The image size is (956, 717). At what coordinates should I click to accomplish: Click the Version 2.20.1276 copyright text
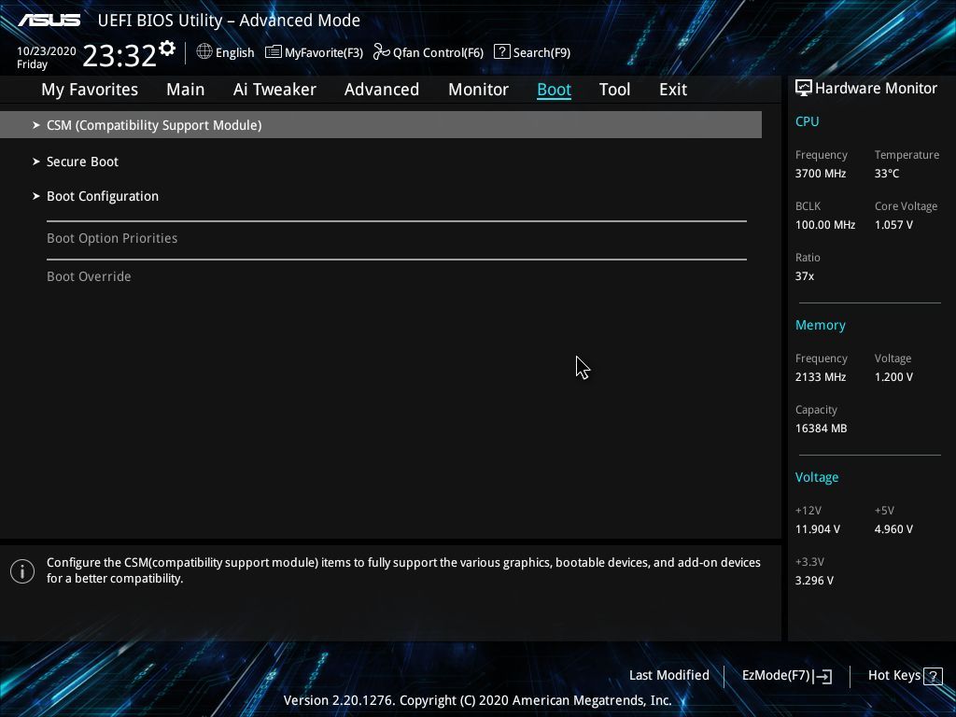coord(477,700)
